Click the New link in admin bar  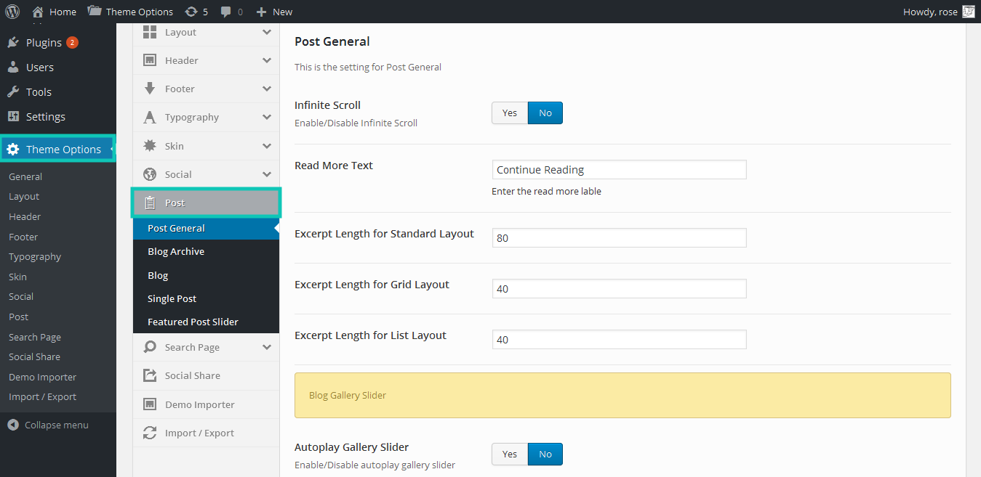click(282, 12)
